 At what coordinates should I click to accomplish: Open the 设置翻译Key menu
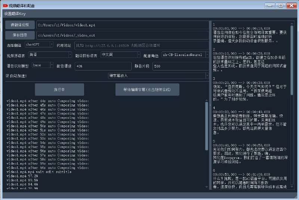click(x=15, y=14)
